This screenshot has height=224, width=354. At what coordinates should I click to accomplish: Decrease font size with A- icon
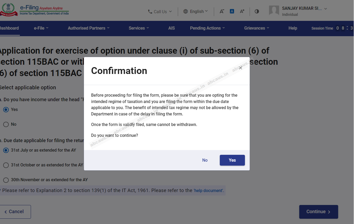222,11
